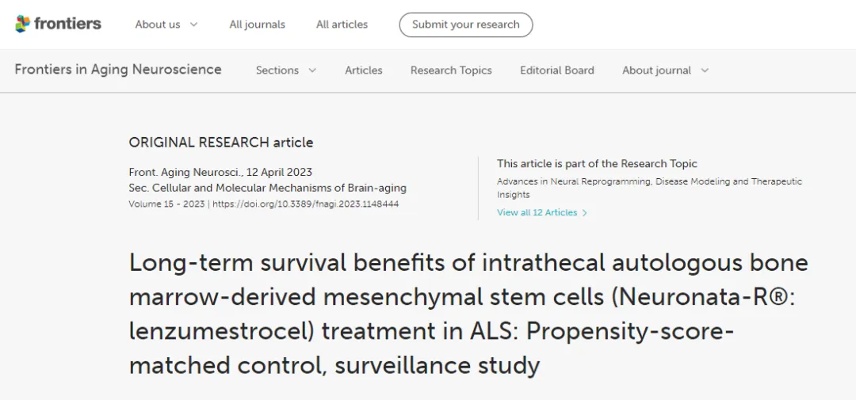Viewport: 856px width, 400px height.
Task: Expand the About journal dropdown chevron
Action: point(705,70)
